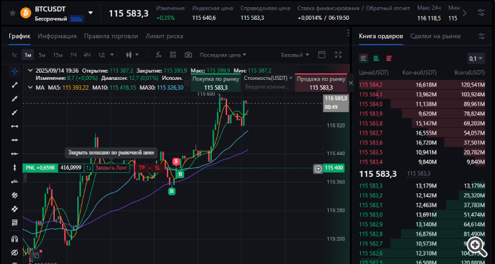495x264 pixels.
Task: Click the TP button on position line
Action: tap(142, 168)
